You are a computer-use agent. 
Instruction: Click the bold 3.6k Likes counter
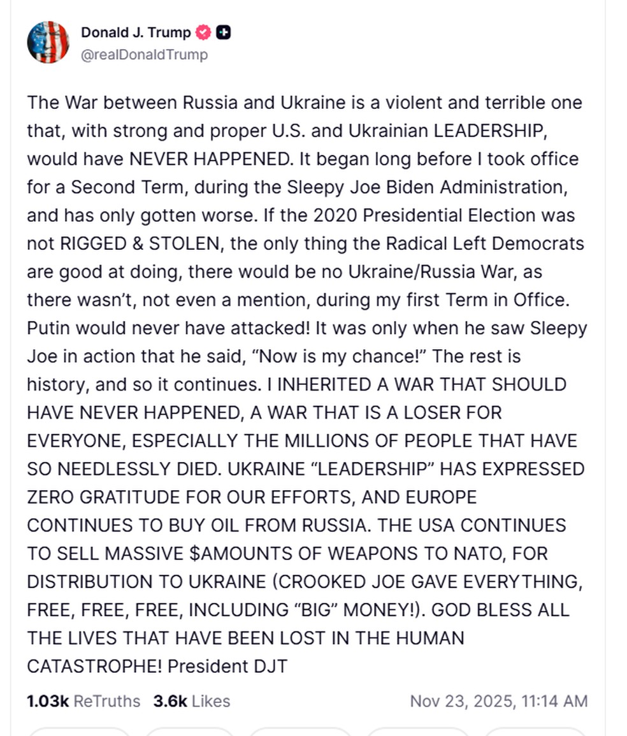[x=171, y=701]
